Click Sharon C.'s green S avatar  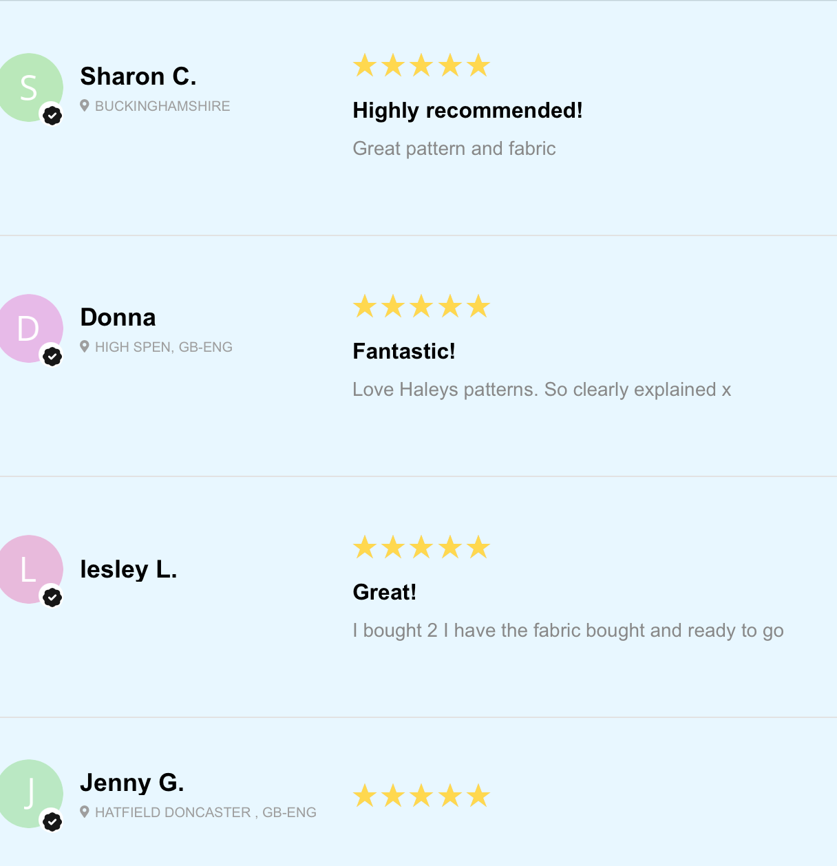click(28, 87)
